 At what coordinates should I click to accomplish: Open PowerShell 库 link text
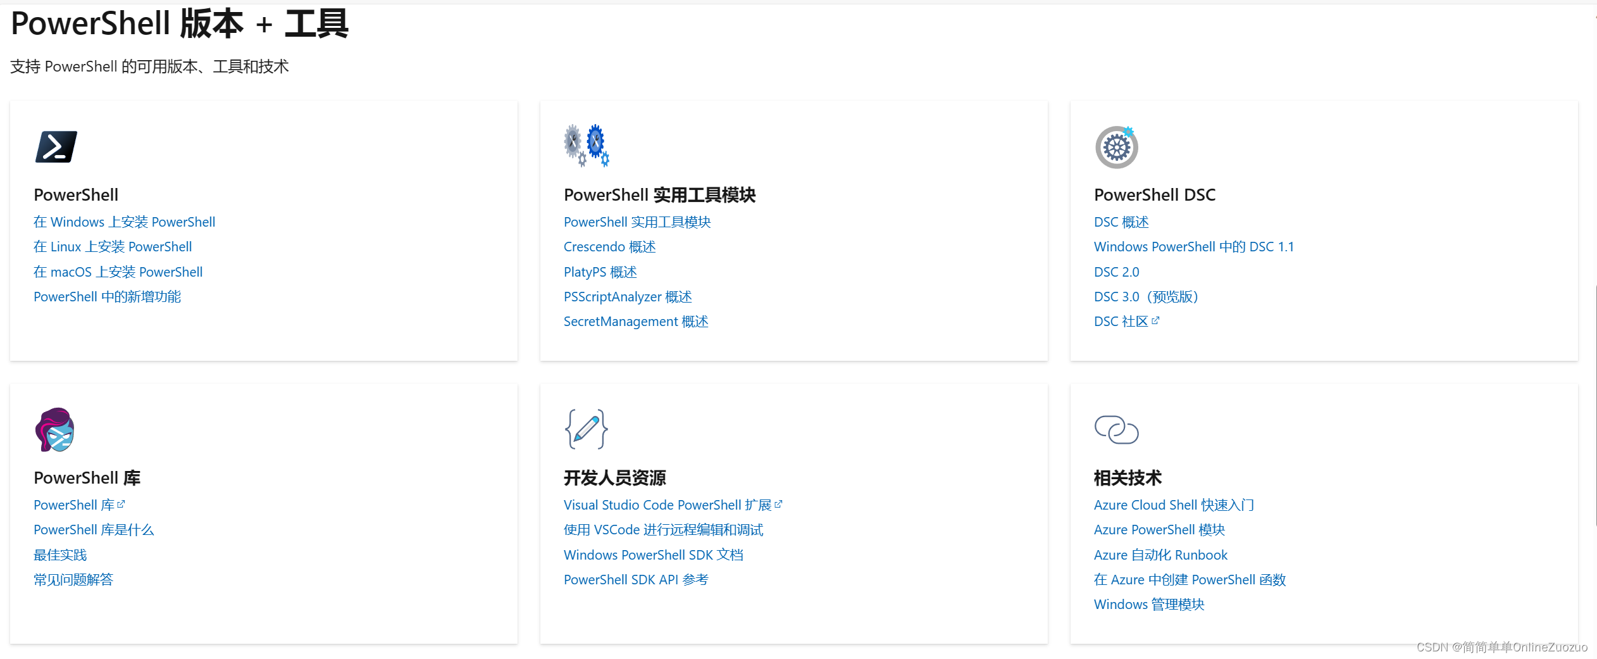coord(74,505)
